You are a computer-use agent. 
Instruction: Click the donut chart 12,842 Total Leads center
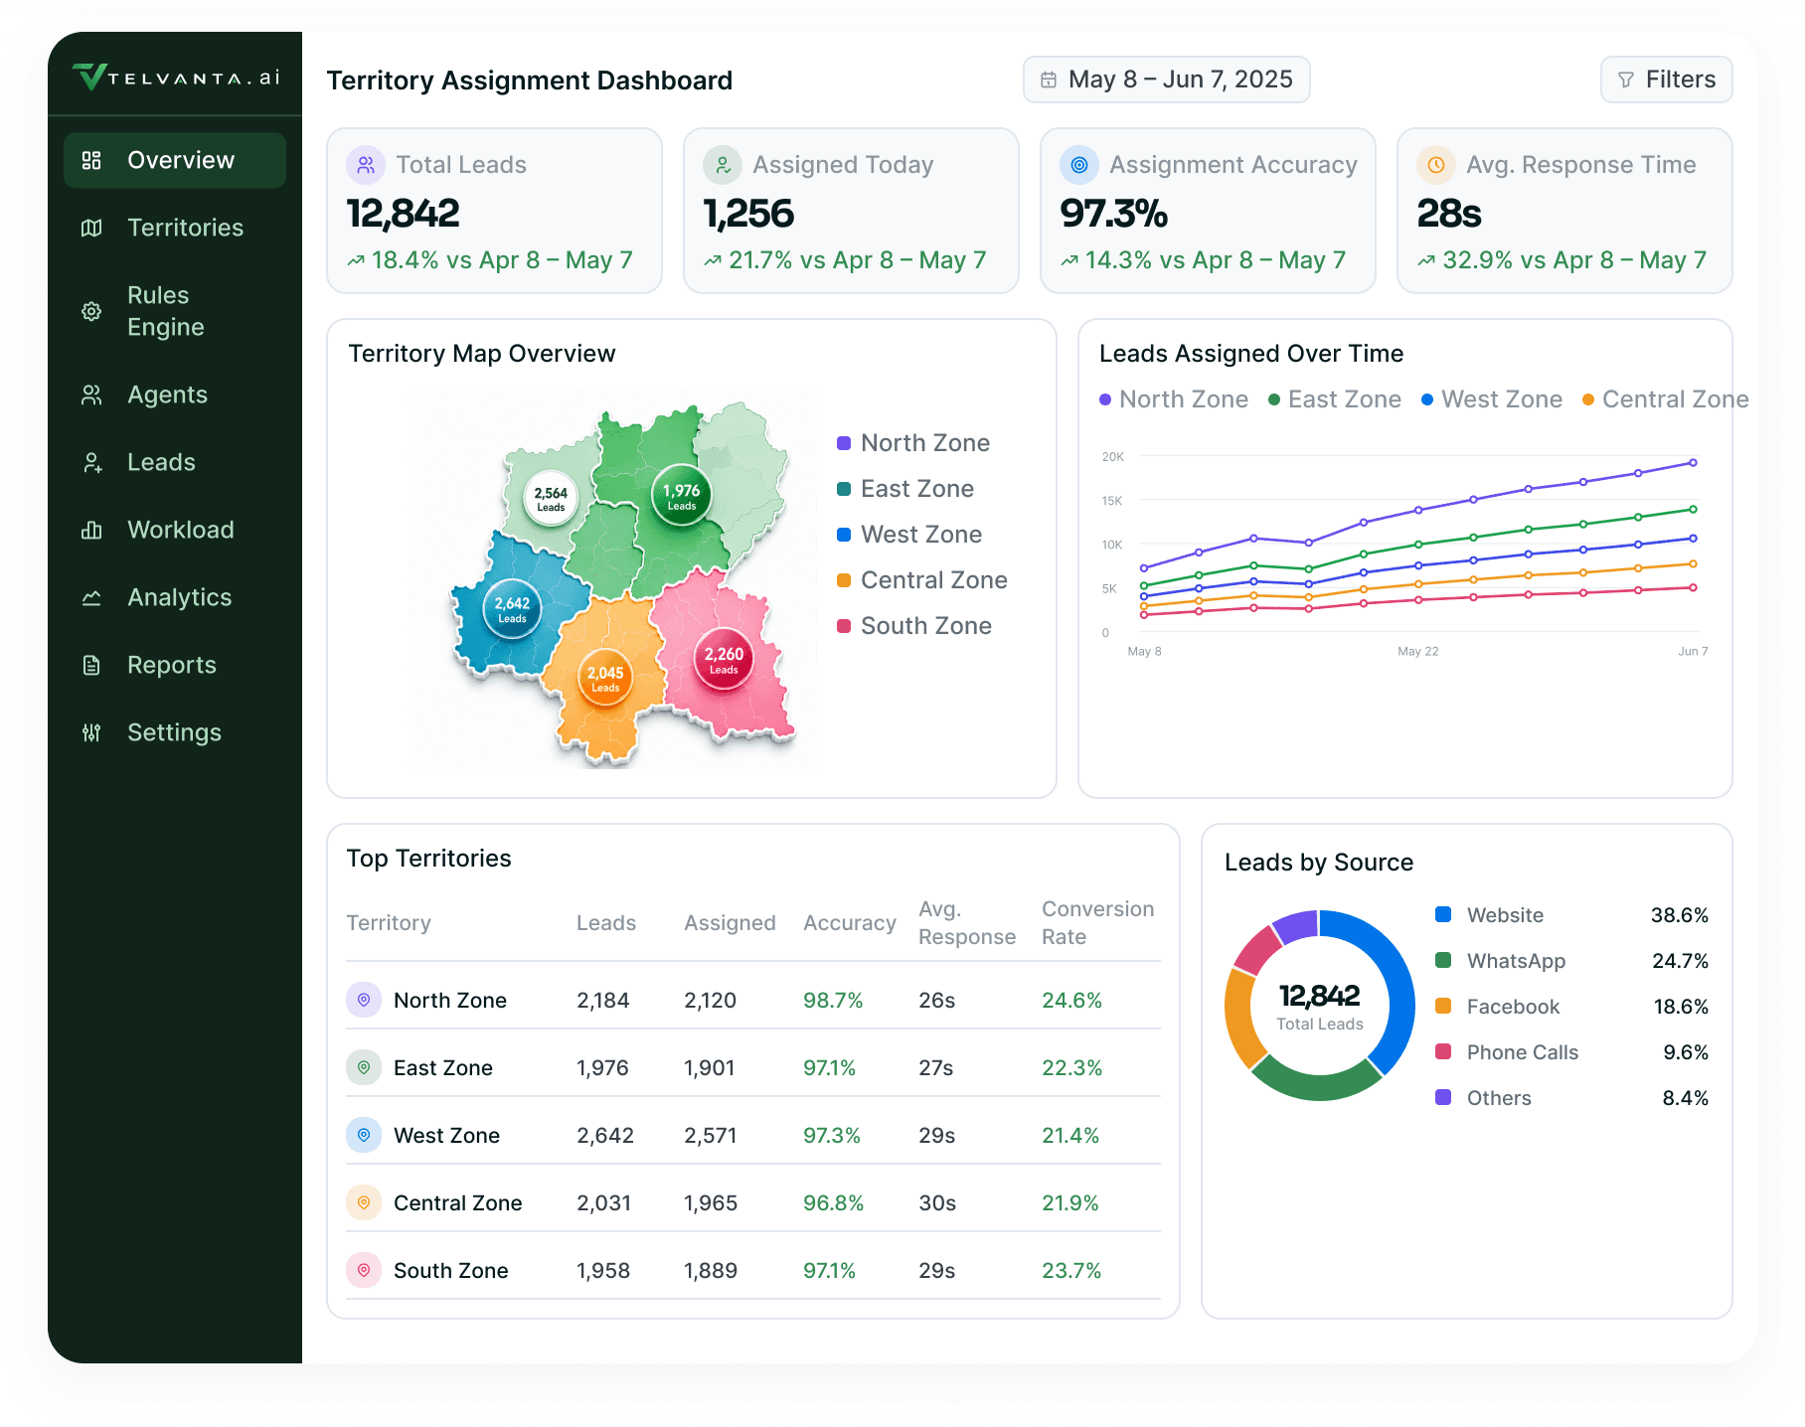pyautogui.click(x=1320, y=1006)
